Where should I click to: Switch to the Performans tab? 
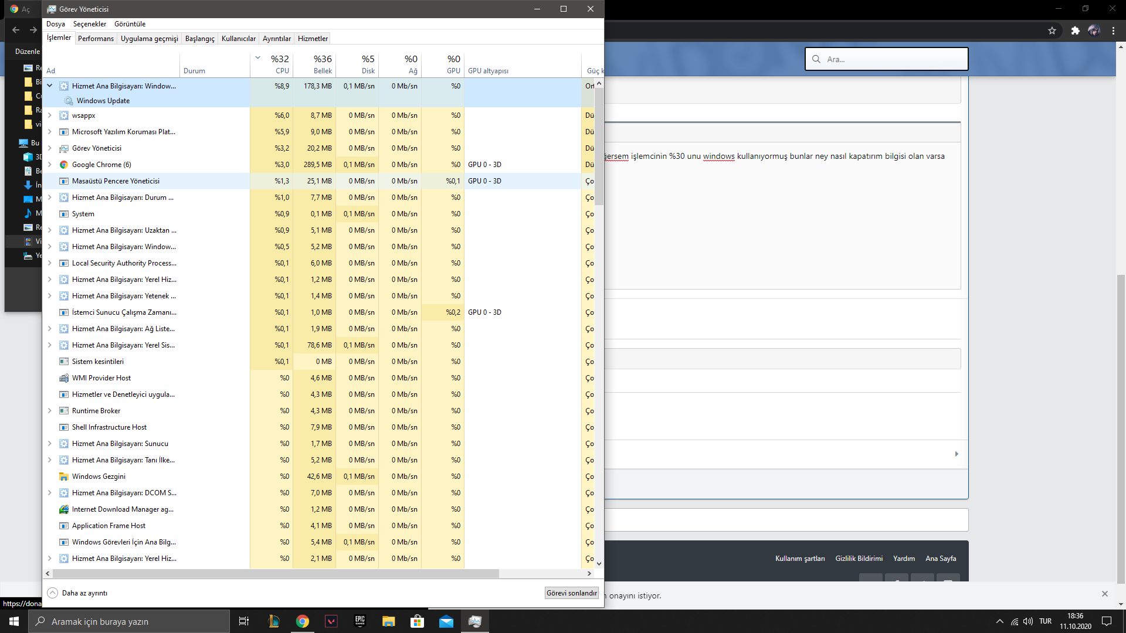click(96, 39)
